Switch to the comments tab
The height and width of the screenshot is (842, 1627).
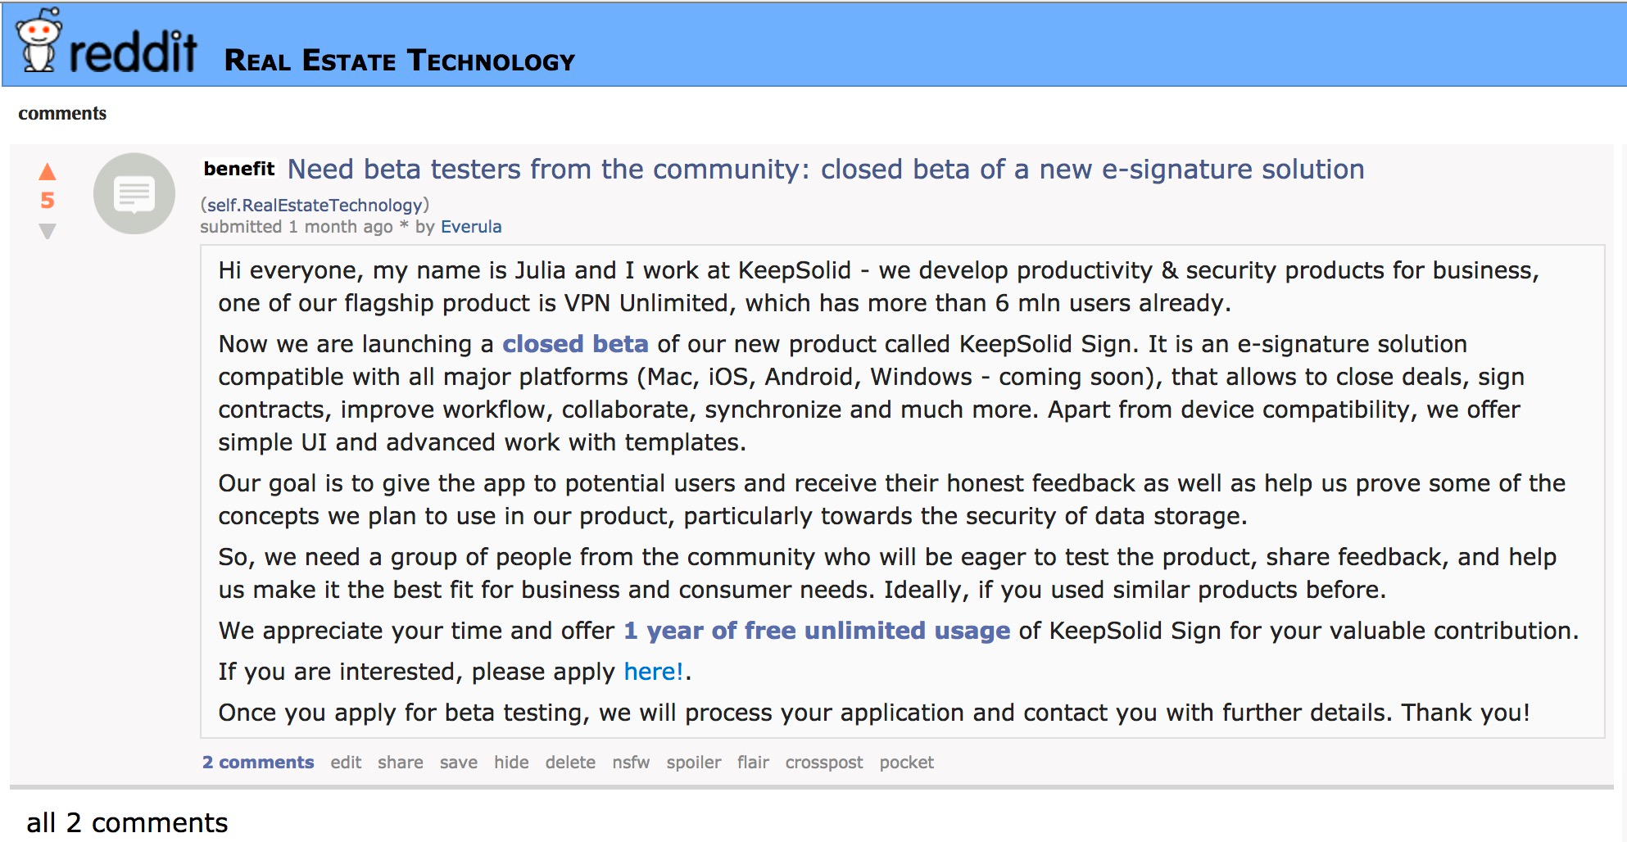pyautogui.click(x=63, y=113)
